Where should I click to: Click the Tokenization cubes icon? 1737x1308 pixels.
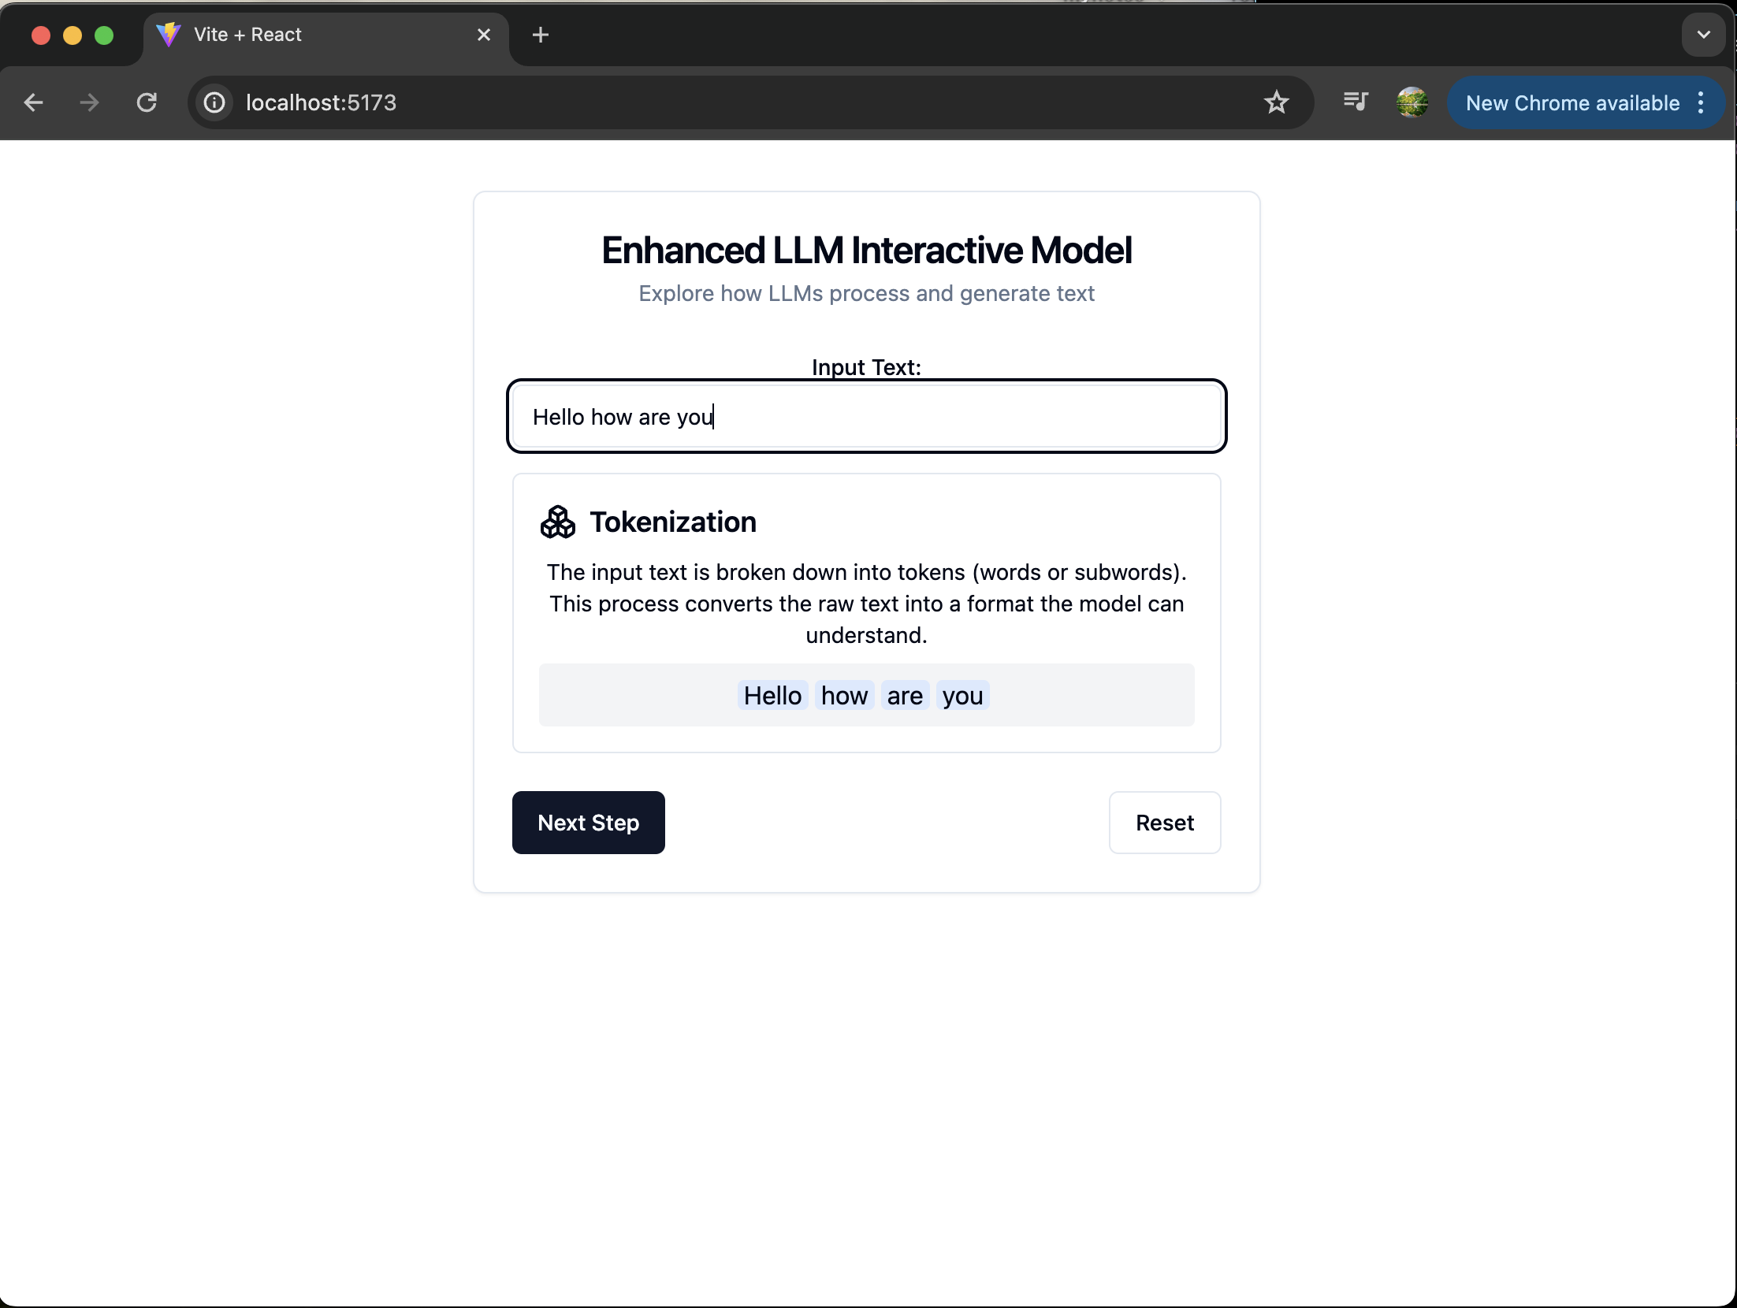click(558, 522)
